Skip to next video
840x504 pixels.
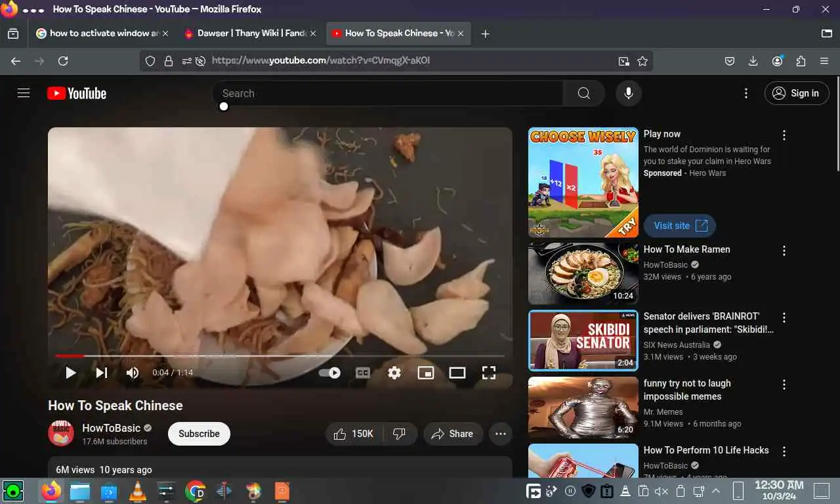[x=102, y=373]
